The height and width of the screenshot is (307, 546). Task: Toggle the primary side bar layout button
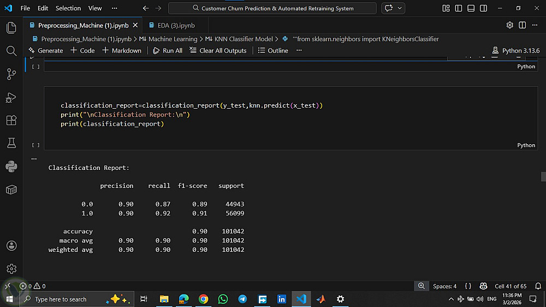coord(459,9)
